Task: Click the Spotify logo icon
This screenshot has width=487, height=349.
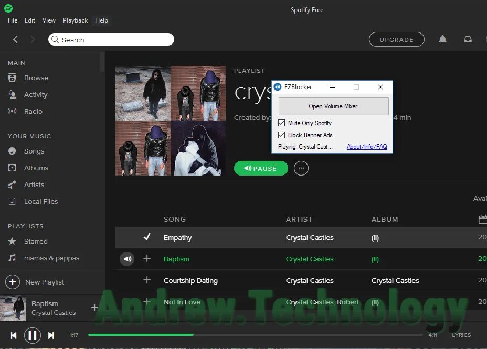Action: (x=8, y=8)
